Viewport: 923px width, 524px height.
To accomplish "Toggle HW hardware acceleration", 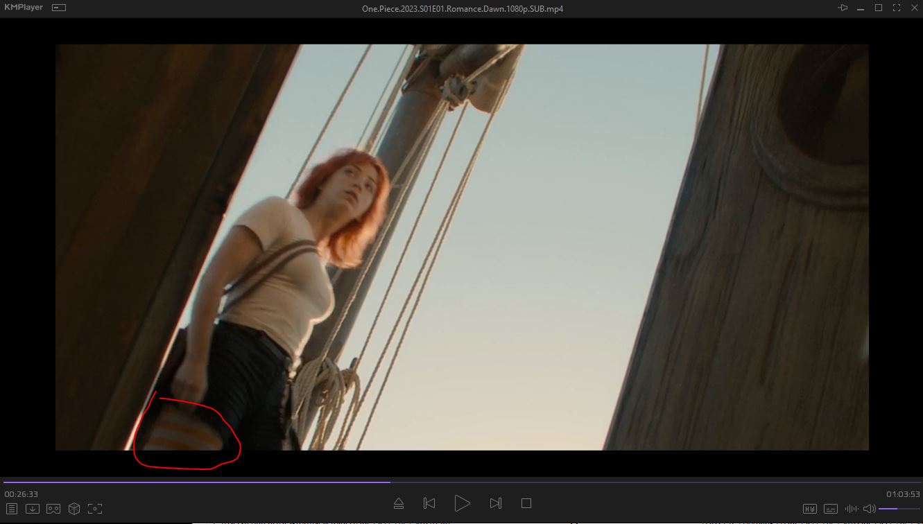I will 809,509.
